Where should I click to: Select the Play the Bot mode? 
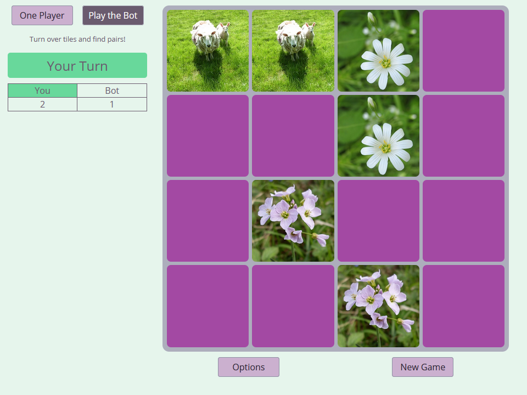[x=113, y=15]
